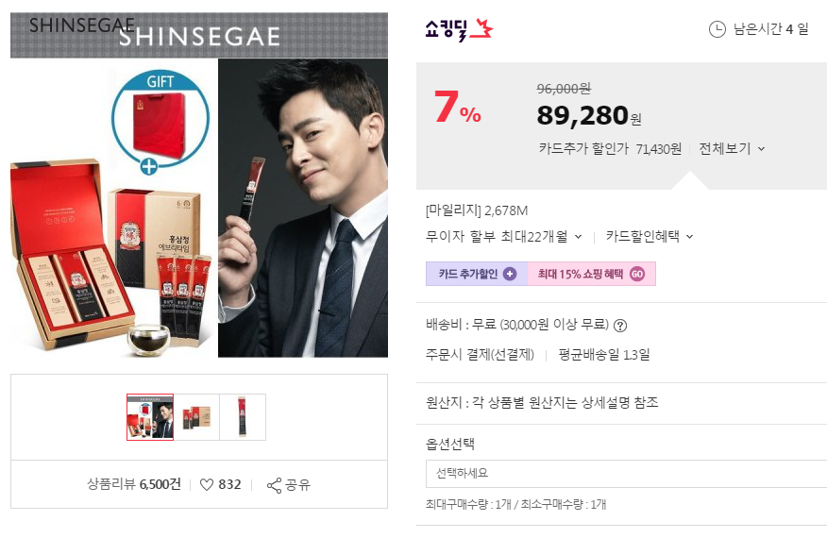The width and height of the screenshot is (827, 538).
Task: Click the 최대 15% 쇼핑 혜택 button
Action: coord(592,274)
